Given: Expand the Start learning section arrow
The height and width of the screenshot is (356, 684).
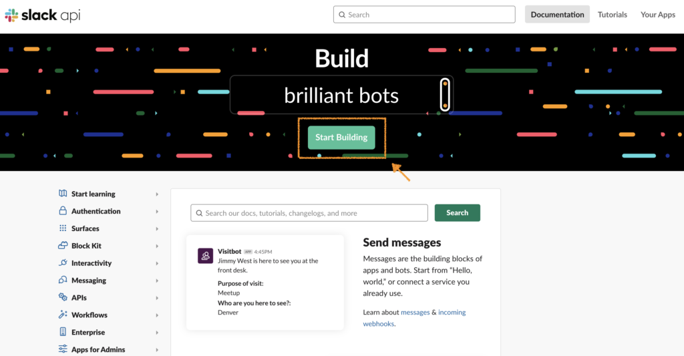Looking at the screenshot, I should pos(157,194).
